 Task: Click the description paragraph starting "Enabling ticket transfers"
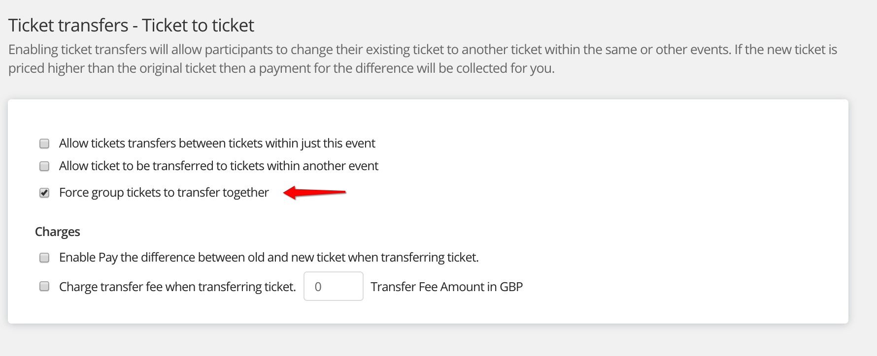(x=423, y=50)
